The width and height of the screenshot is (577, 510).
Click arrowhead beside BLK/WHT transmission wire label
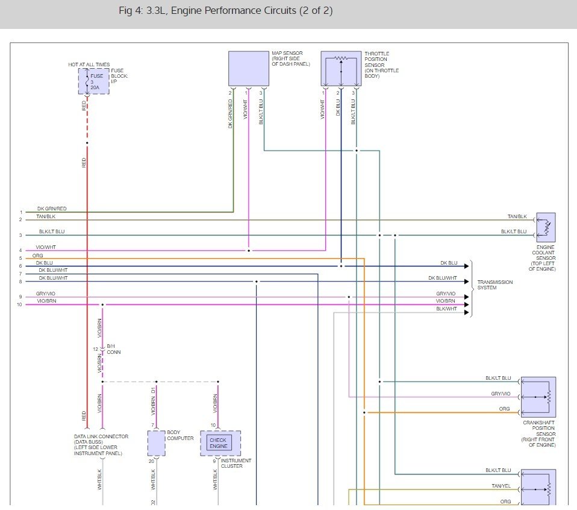(x=467, y=313)
